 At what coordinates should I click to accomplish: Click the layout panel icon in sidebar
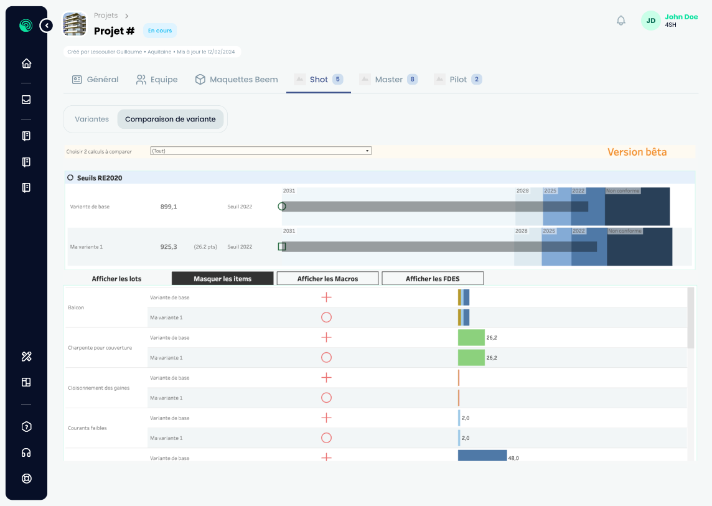pos(26,382)
